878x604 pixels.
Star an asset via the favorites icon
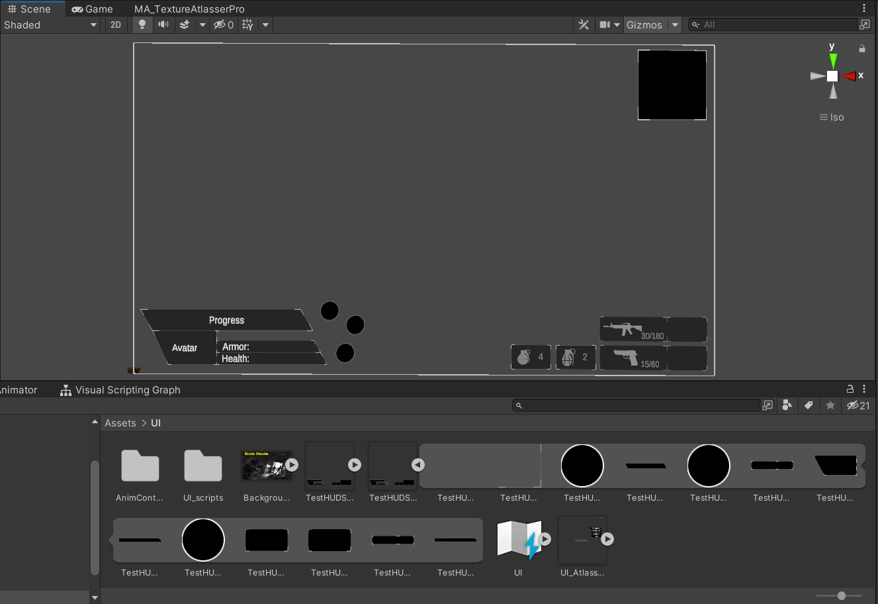[x=830, y=405]
